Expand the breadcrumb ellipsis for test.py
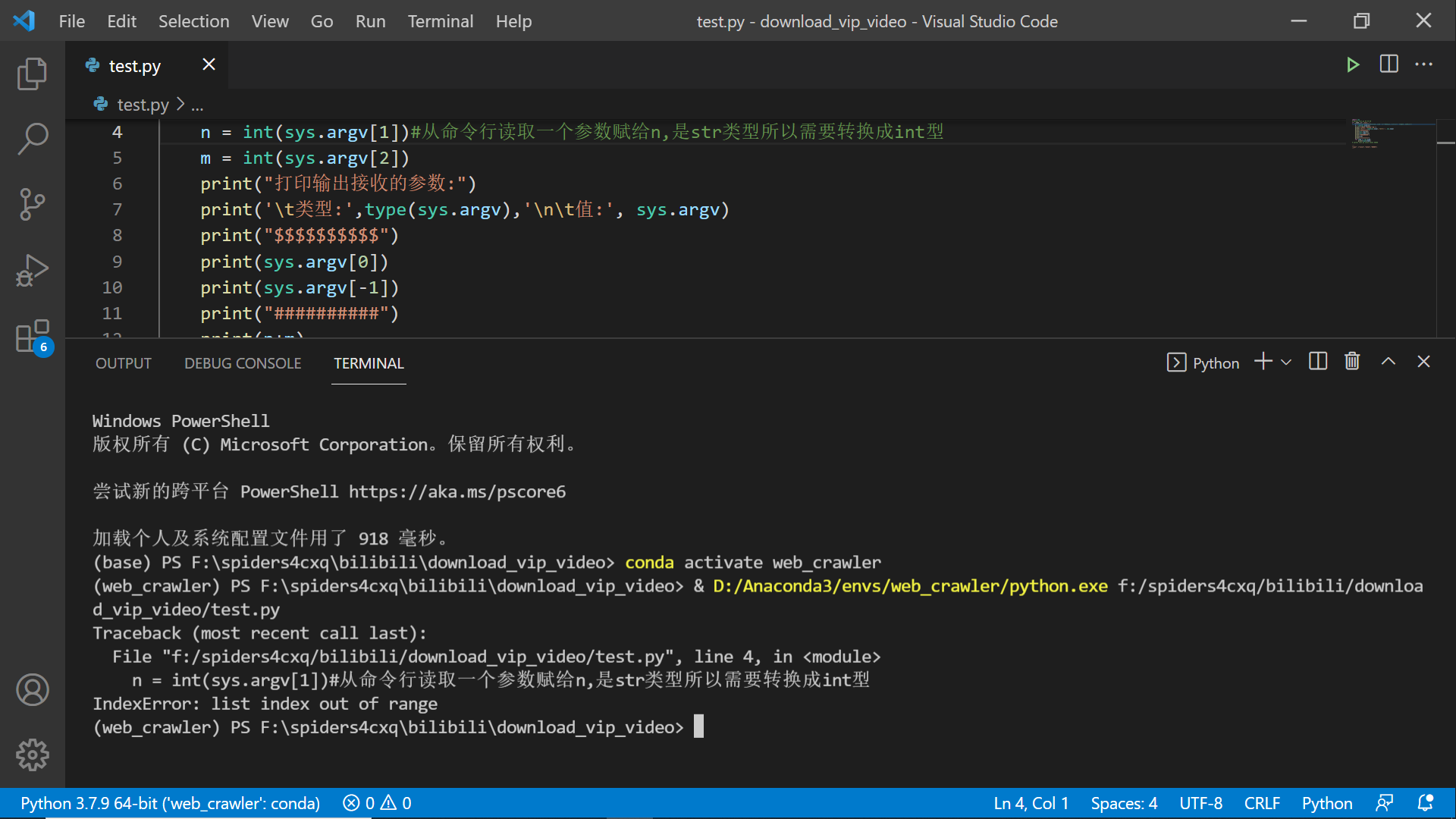This screenshot has height=819, width=1456. click(x=197, y=104)
